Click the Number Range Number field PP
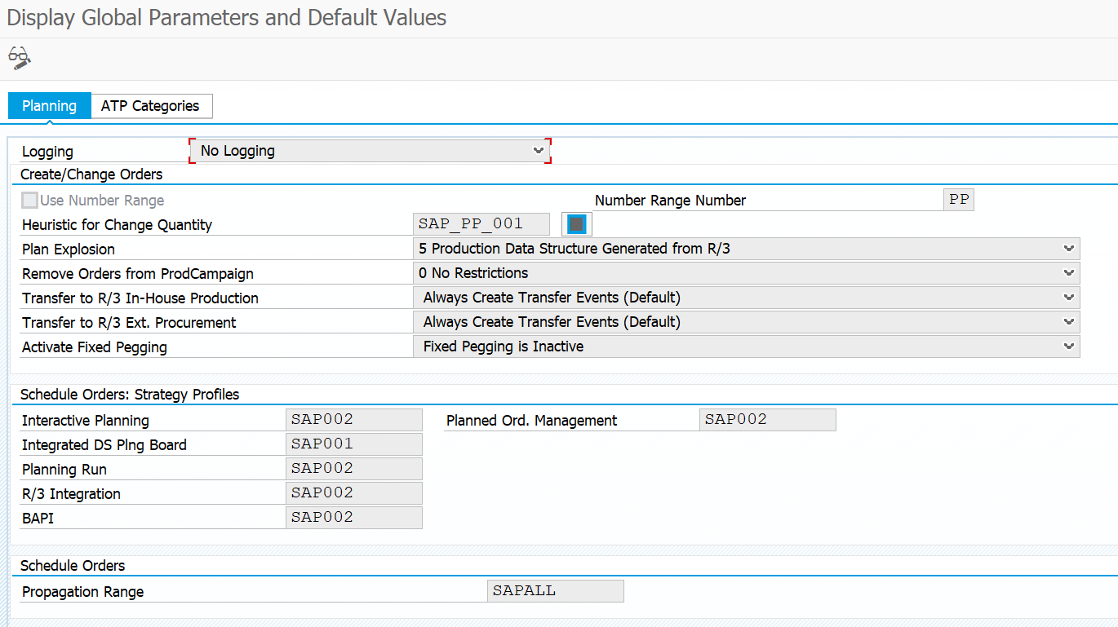This screenshot has width=1118, height=627. pyautogui.click(x=959, y=200)
